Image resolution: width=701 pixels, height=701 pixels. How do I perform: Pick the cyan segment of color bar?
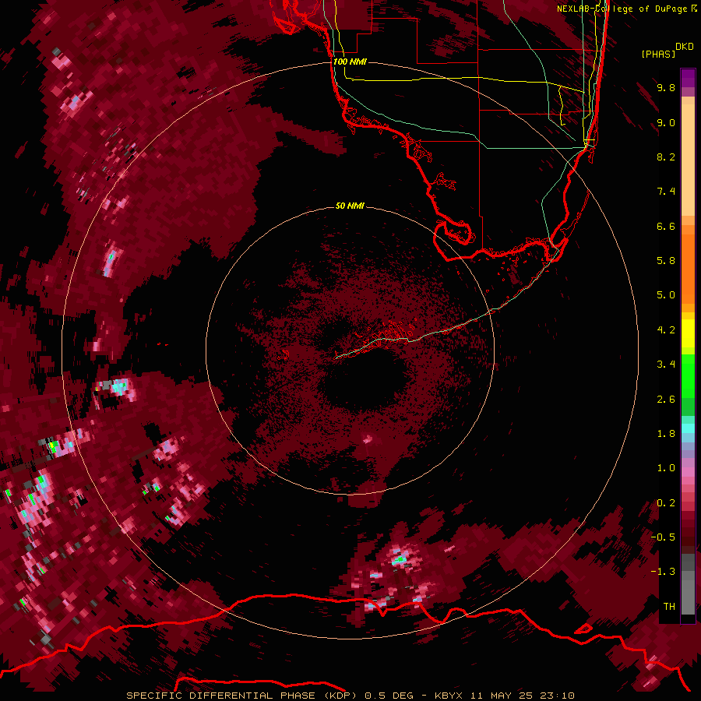688,428
